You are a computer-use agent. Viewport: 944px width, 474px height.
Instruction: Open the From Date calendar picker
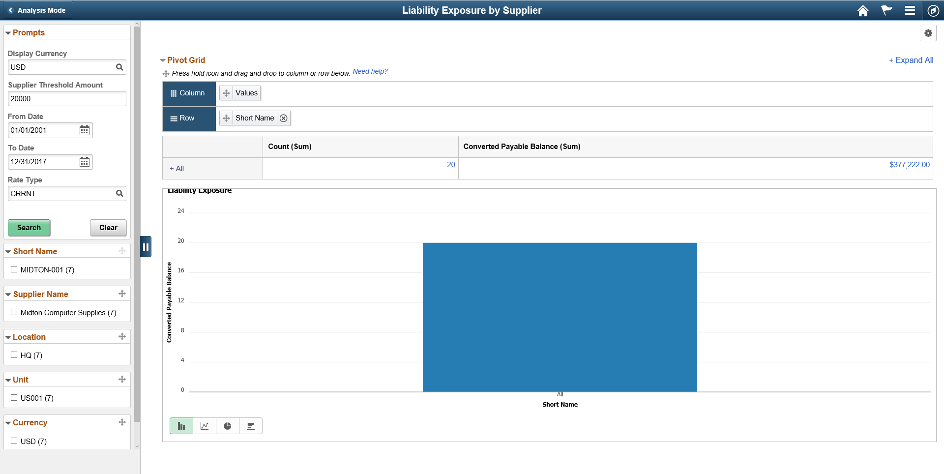tap(84, 130)
